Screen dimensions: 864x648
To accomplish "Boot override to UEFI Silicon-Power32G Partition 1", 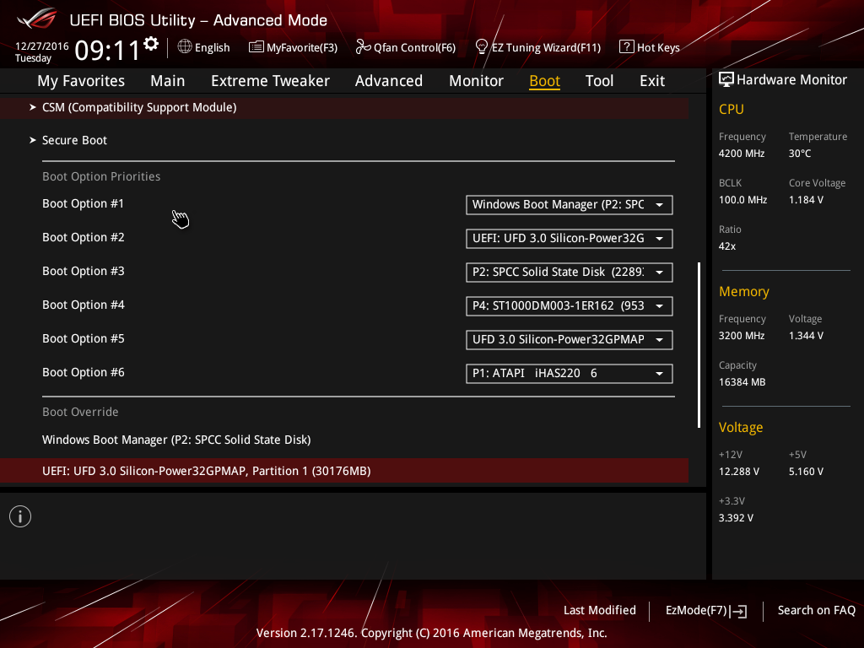I will (x=344, y=471).
